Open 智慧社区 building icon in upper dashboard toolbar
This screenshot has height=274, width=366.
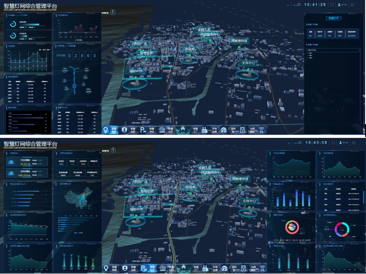pyautogui.click(x=162, y=130)
